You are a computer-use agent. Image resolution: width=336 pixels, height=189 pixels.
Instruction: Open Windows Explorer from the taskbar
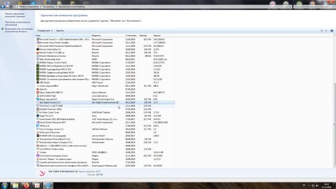tap(15, 185)
